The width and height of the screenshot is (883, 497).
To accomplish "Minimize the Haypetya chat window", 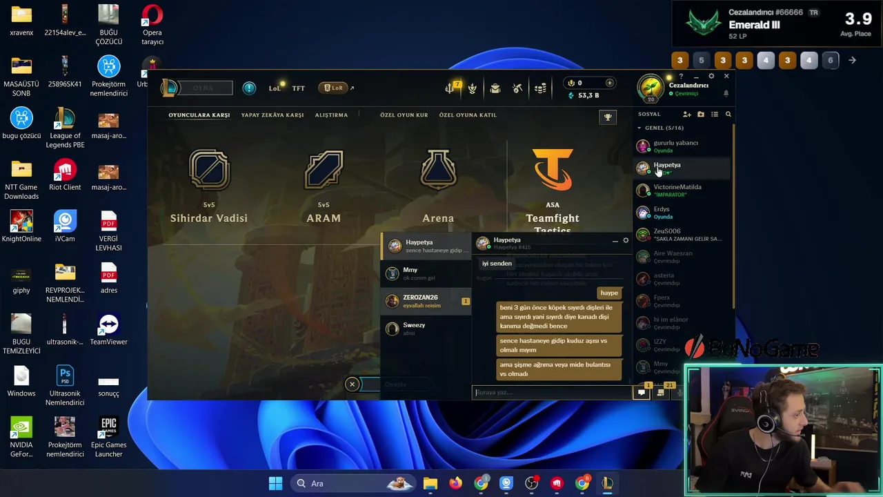I will click(x=615, y=241).
